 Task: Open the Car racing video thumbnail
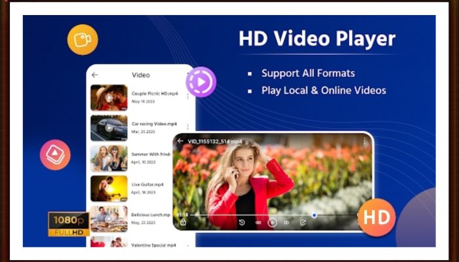109,128
